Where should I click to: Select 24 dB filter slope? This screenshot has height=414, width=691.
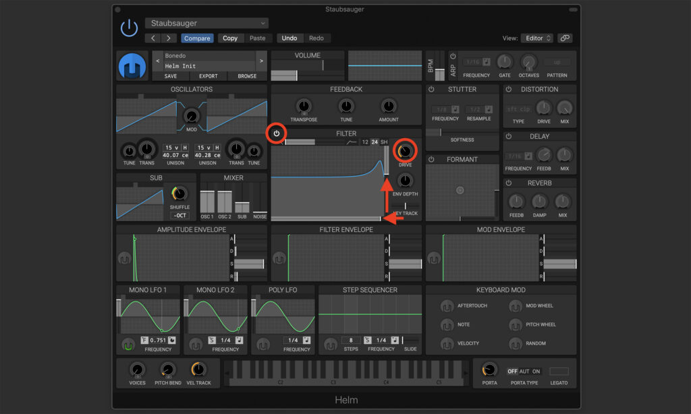click(375, 142)
